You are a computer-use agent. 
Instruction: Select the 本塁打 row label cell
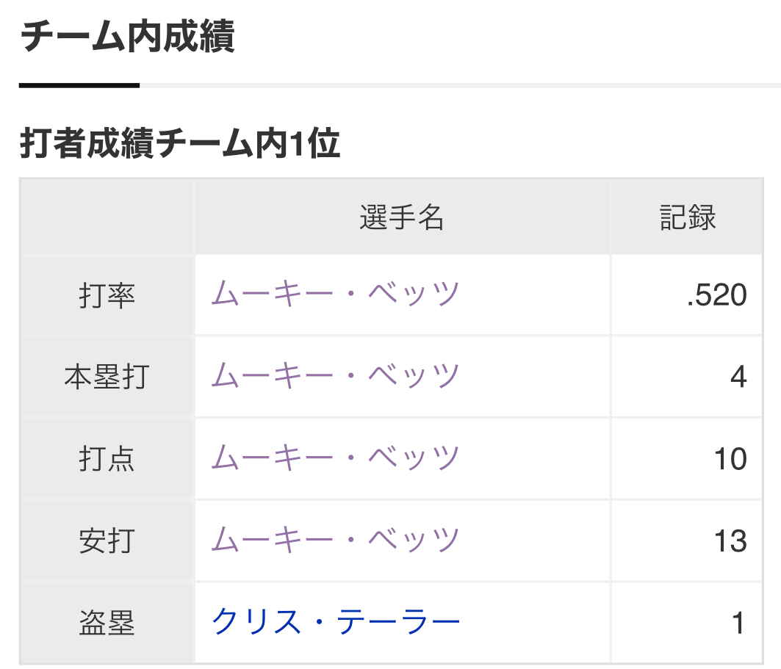pos(107,377)
